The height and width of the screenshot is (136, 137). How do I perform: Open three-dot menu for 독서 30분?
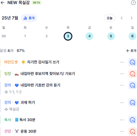point(122,120)
